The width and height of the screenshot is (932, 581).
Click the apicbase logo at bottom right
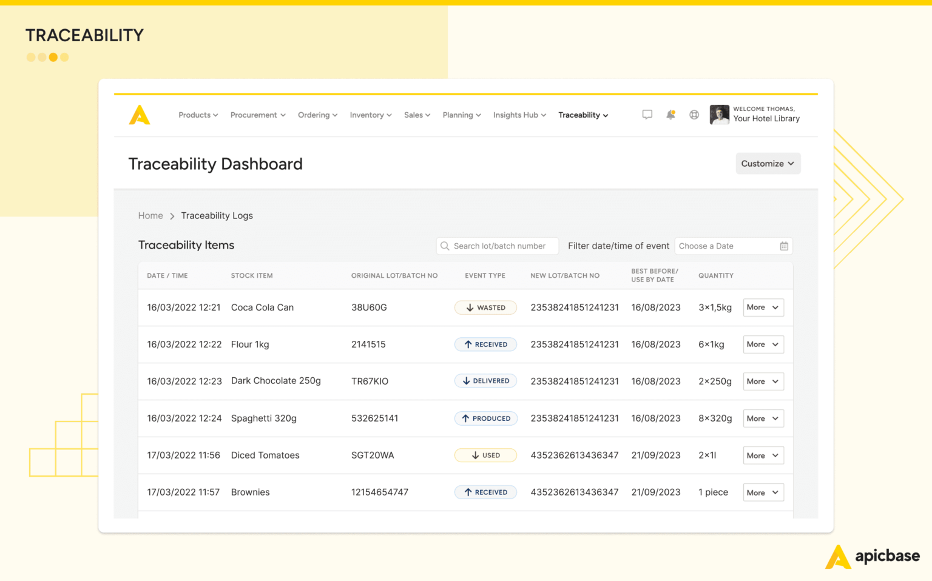coord(873,556)
